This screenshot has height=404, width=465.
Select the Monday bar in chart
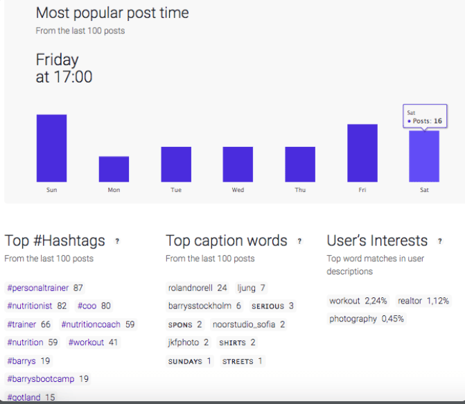(114, 169)
